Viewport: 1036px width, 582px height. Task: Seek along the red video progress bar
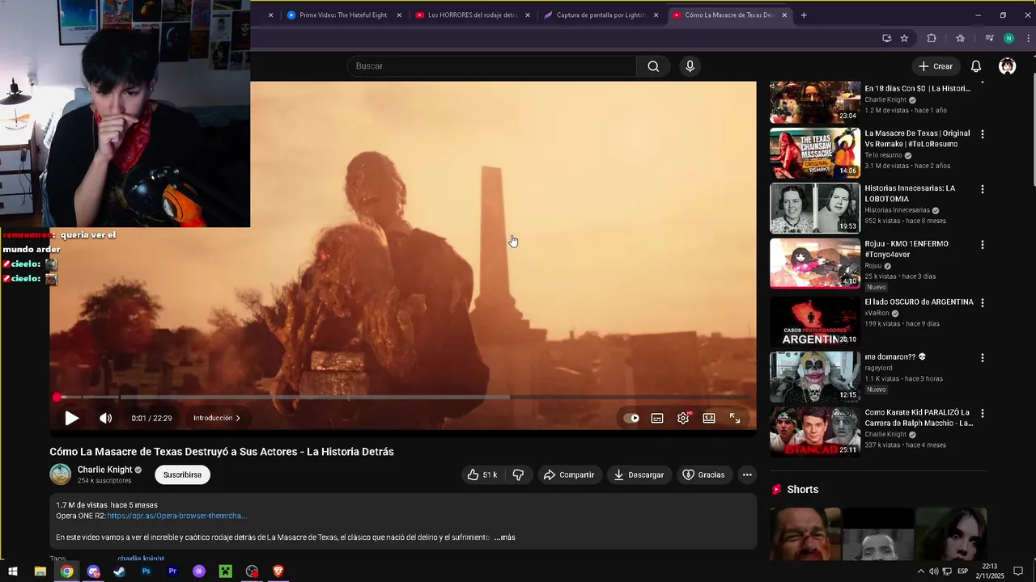tap(403, 397)
